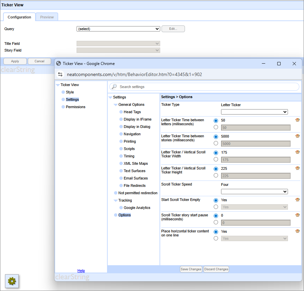This screenshot has height=291, width=304.
Task: Click the green gear settings icon
Action: click(x=12, y=281)
